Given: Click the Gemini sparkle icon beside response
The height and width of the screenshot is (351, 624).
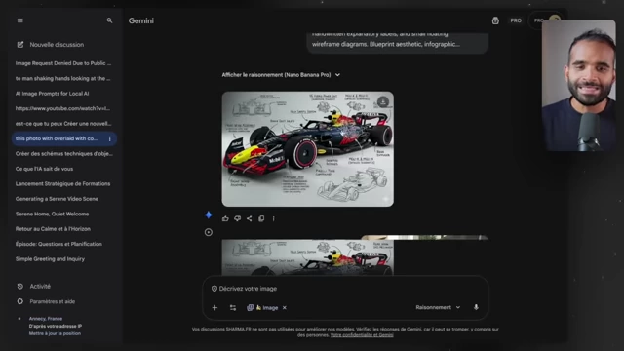Looking at the screenshot, I should [x=208, y=214].
